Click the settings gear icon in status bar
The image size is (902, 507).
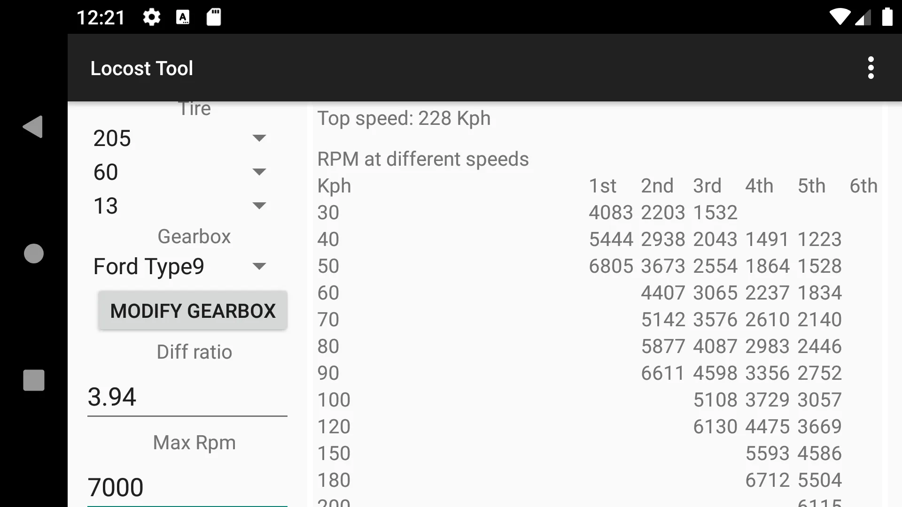(152, 17)
